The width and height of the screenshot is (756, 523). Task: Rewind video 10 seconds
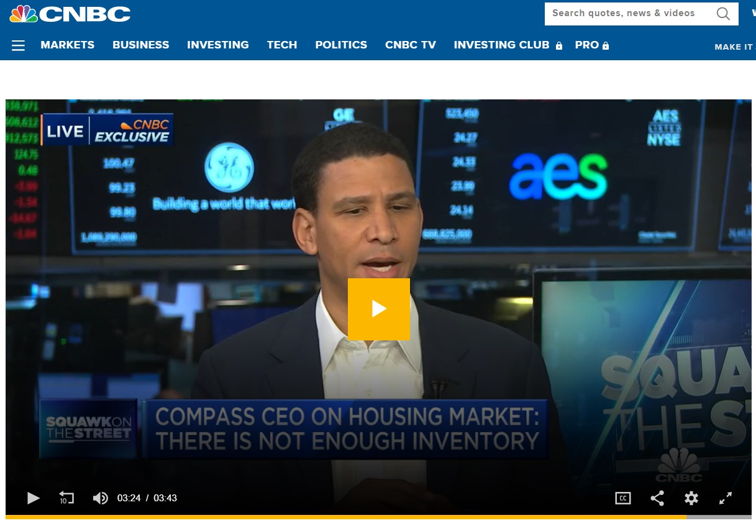point(66,498)
